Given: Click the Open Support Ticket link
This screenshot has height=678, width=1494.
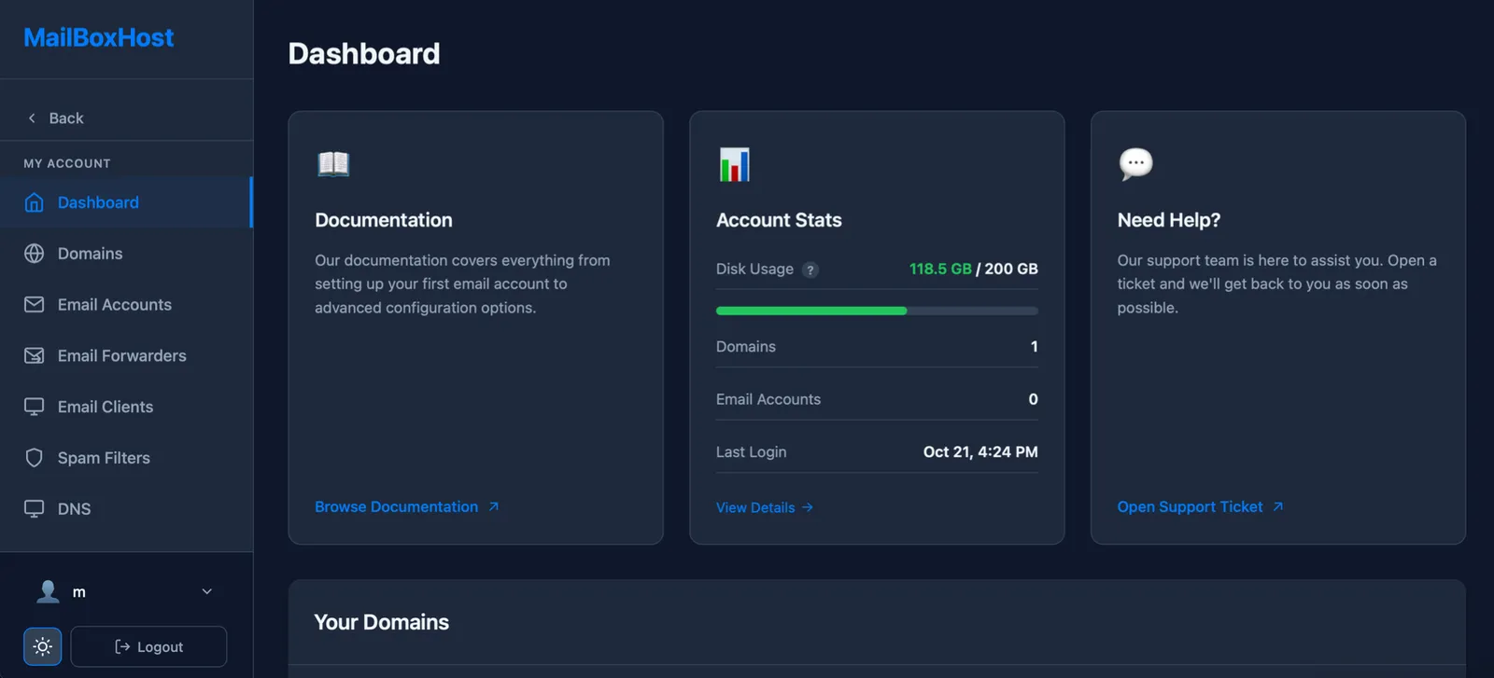Looking at the screenshot, I should (1200, 506).
